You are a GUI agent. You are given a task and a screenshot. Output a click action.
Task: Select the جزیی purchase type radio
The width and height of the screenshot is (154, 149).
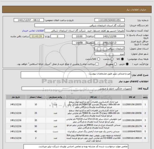[127, 64]
